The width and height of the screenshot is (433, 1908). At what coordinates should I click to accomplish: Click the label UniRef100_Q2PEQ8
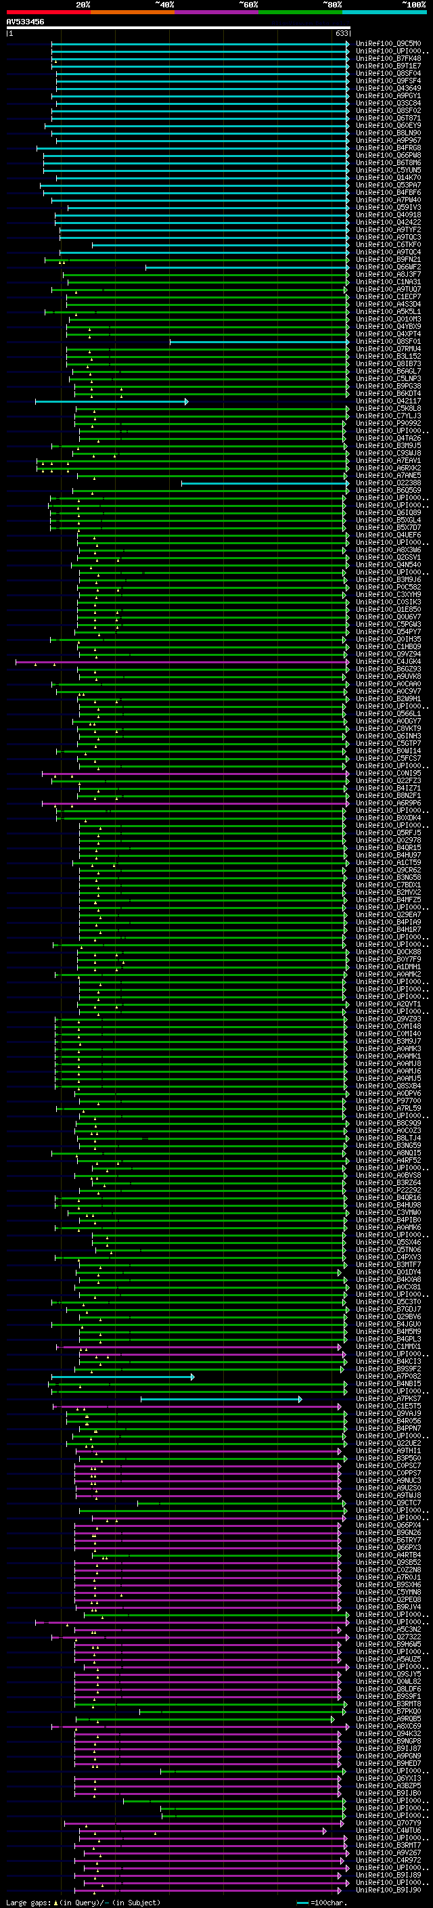coord(388,1600)
